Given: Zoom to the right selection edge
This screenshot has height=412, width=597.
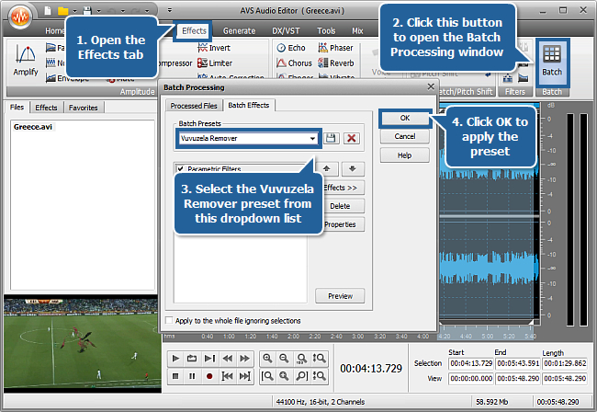Looking at the screenshot, I should (x=301, y=376).
